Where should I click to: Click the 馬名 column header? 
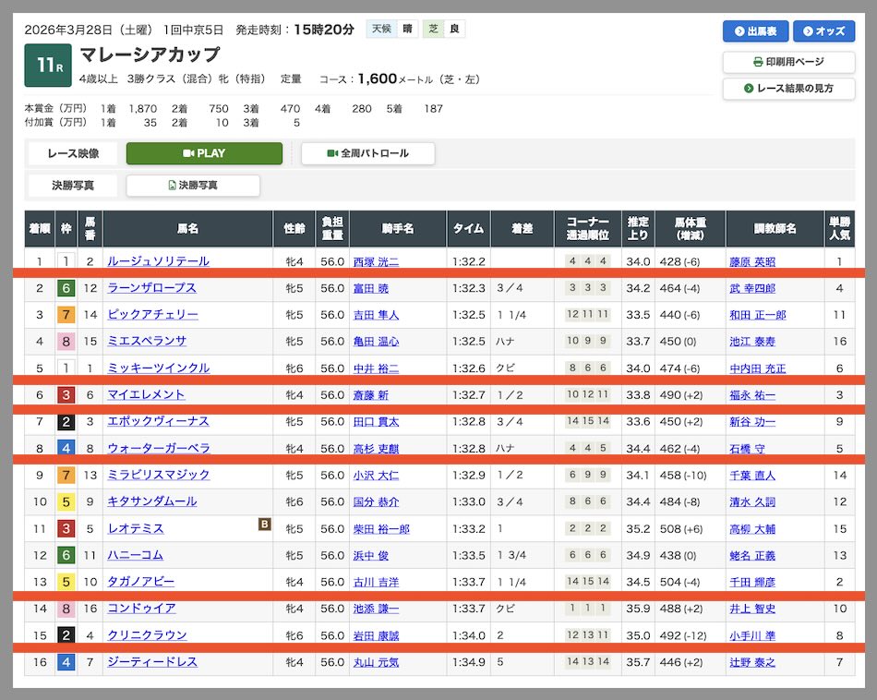tap(187, 228)
